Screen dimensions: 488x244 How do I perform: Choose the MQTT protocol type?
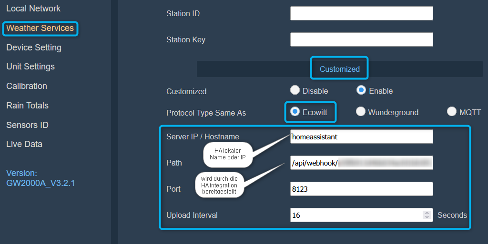(452, 112)
